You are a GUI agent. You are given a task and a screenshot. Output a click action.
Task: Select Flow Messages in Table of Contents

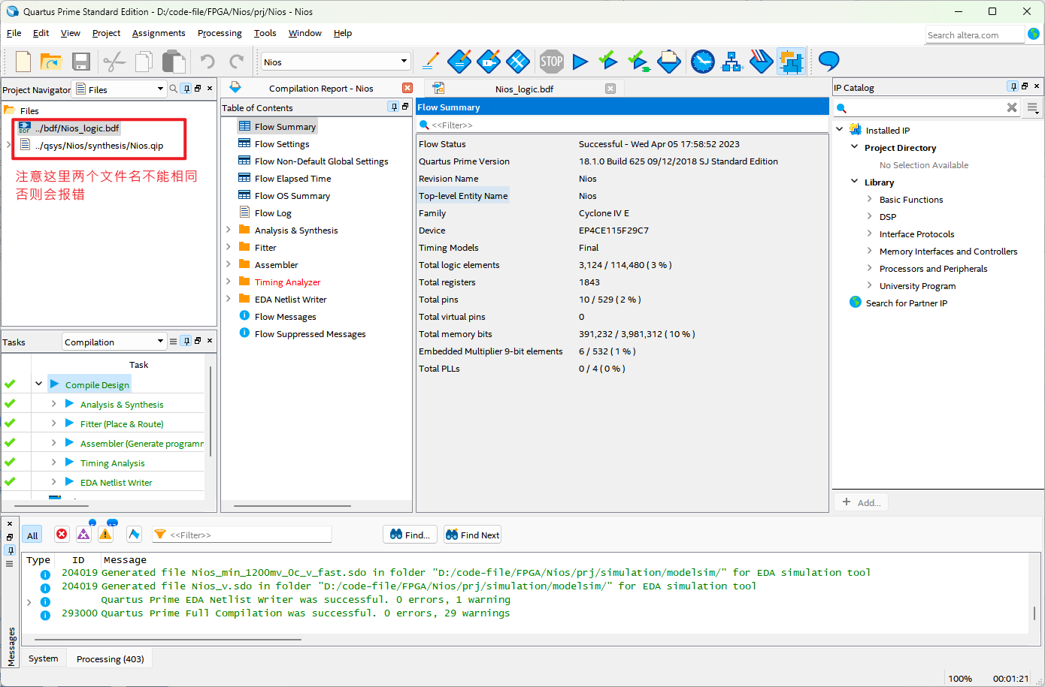pyautogui.click(x=285, y=316)
